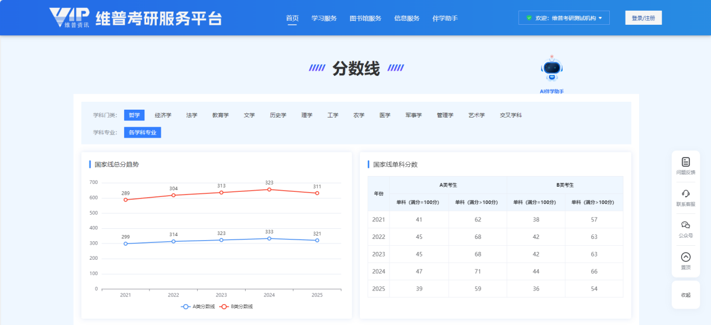This screenshot has height=325, width=711.
Task: Click the 置顶 up-arrow icon
Action: point(685,257)
